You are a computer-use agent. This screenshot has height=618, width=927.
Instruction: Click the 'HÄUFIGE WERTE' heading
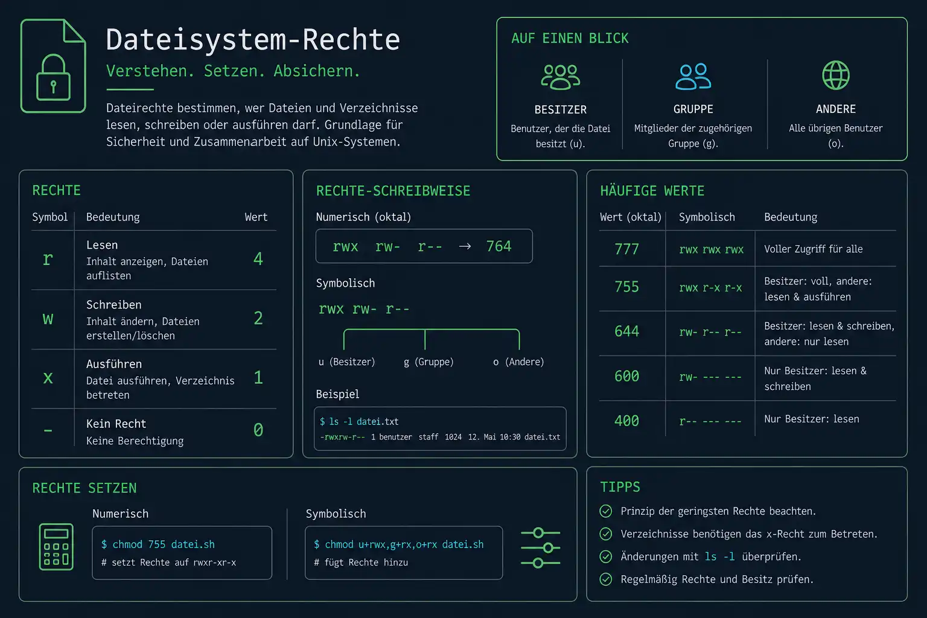coord(652,191)
